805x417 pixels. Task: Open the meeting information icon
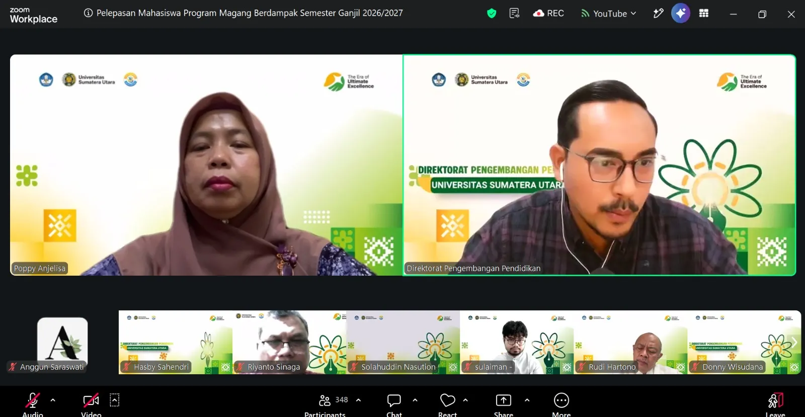click(x=88, y=13)
